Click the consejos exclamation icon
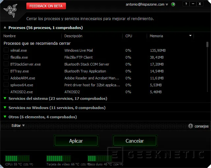The image size is (211, 168). (191, 126)
